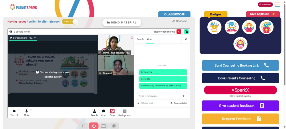Toggle the Chat button in toolbar
This screenshot has height=129, width=286.
104,113
